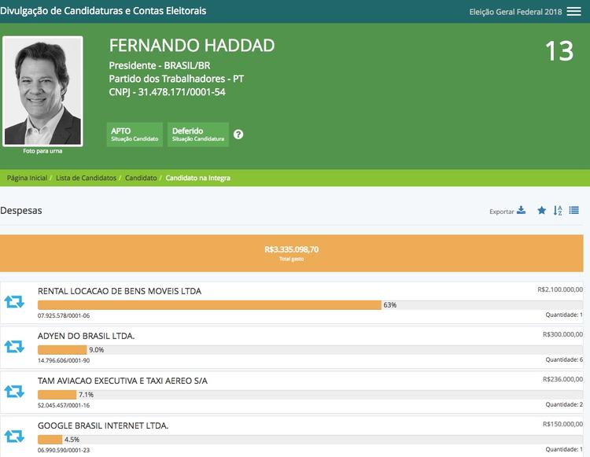The height and width of the screenshot is (457, 590).
Task: Click the APTO Situação Candidato button
Action: click(134, 135)
